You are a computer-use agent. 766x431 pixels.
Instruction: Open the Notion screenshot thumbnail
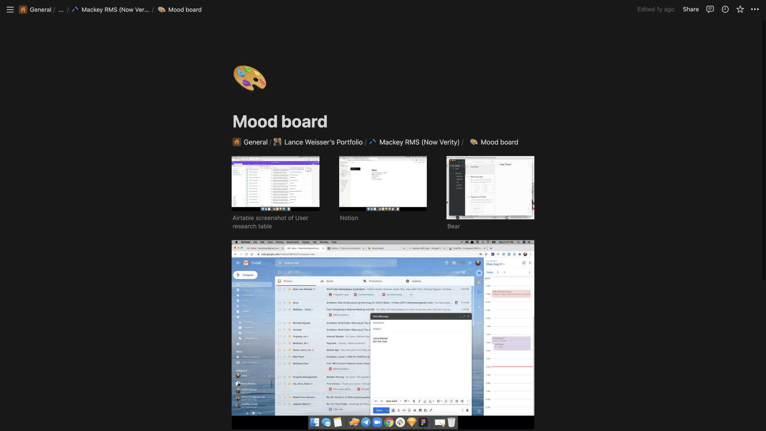[383, 183]
